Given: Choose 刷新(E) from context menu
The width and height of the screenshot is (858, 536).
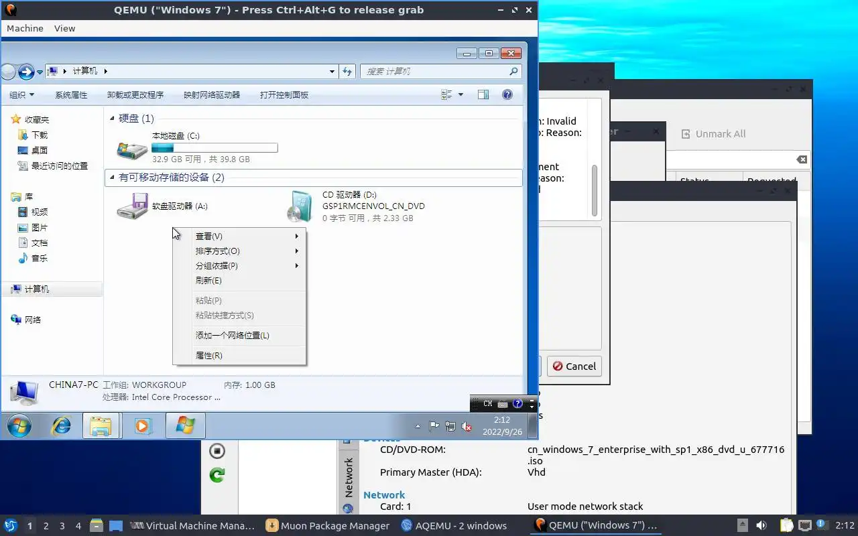Looking at the screenshot, I should point(239,281).
